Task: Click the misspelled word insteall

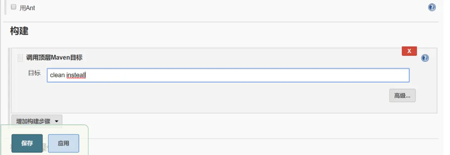Action: [76, 75]
